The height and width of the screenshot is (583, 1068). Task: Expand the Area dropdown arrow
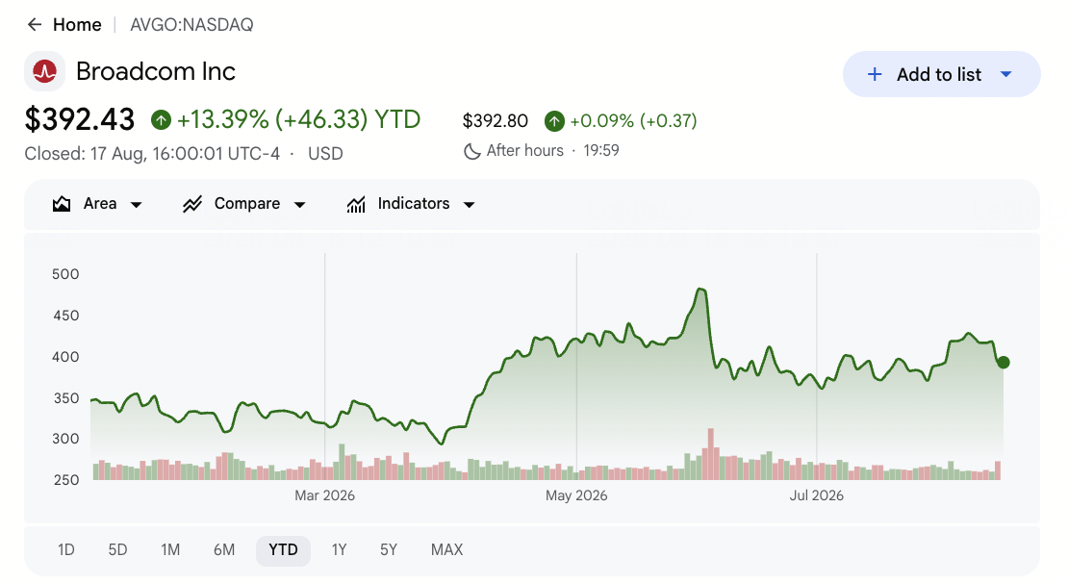pos(137,204)
